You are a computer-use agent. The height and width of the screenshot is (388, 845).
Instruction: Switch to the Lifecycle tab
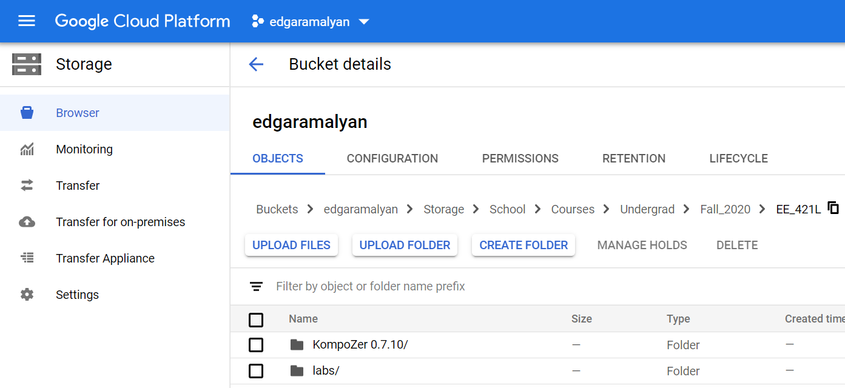pos(738,158)
